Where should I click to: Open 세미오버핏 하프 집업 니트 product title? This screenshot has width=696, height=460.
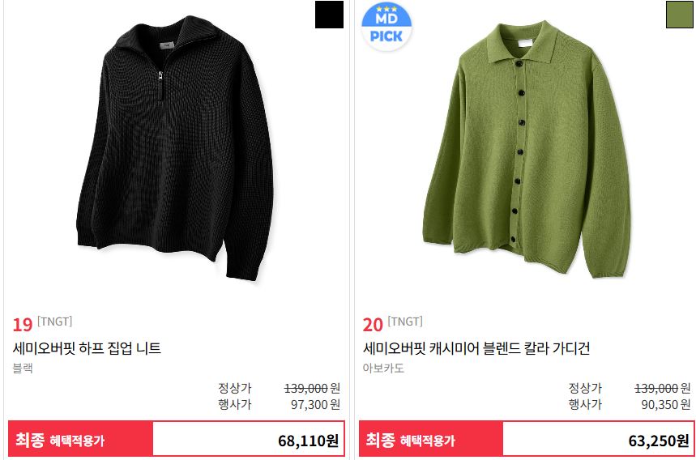(x=87, y=348)
